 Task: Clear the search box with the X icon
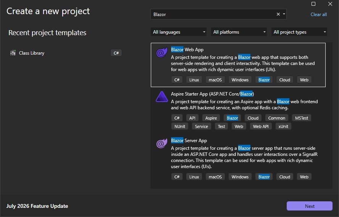pyautogui.click(x=278, y=14)
